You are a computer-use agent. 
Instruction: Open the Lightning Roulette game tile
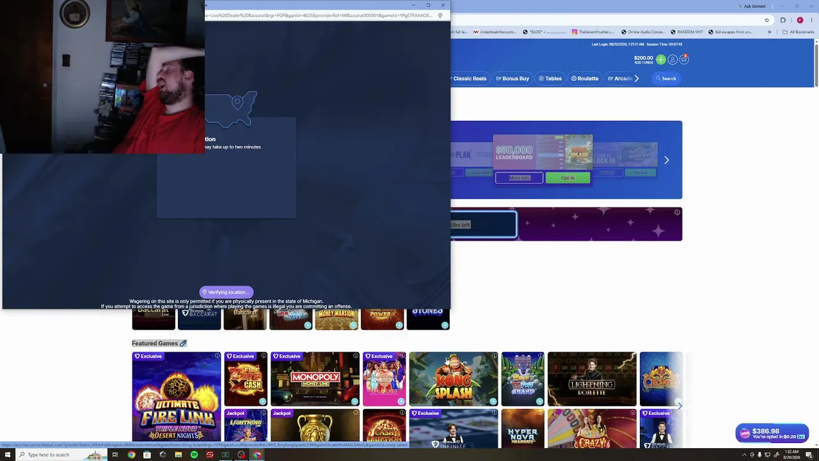click(592, 378)
